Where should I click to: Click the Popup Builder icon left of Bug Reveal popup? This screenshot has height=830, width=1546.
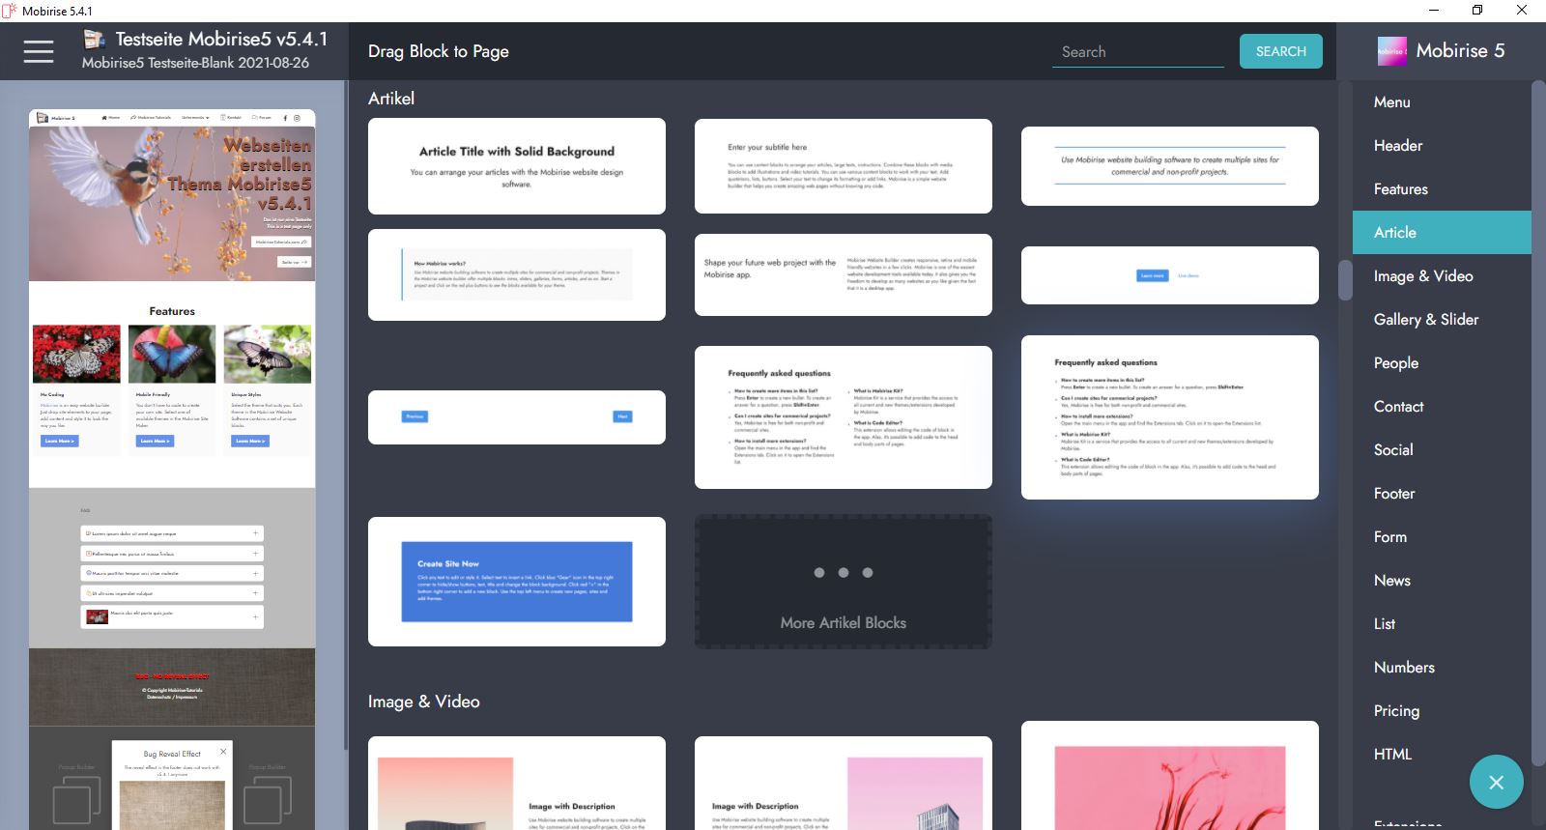point(76,801)
